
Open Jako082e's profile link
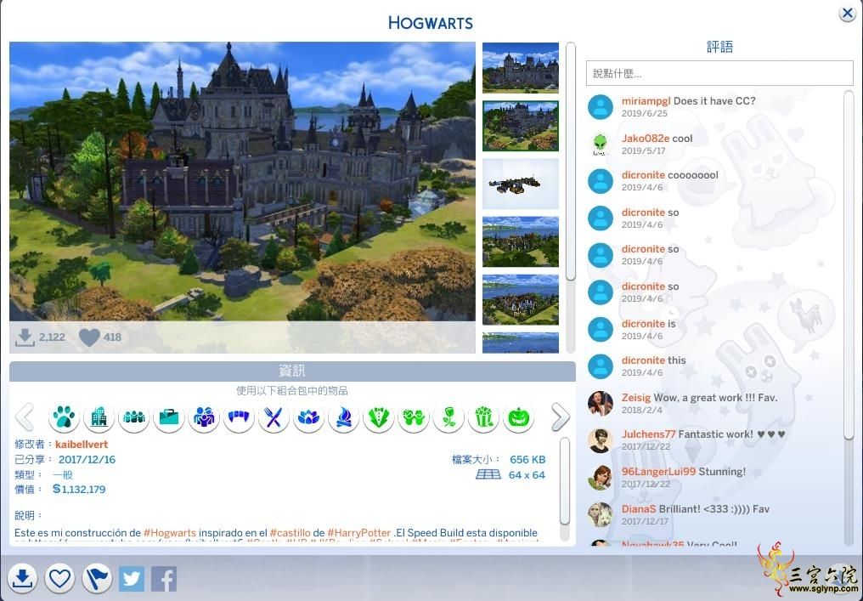coord(646,139)
